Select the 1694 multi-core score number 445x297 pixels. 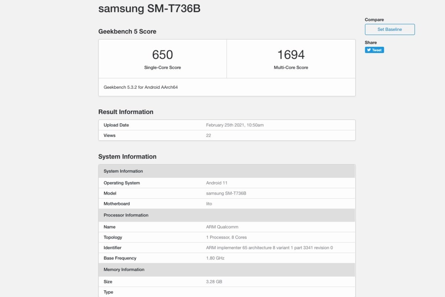[291, 55]
